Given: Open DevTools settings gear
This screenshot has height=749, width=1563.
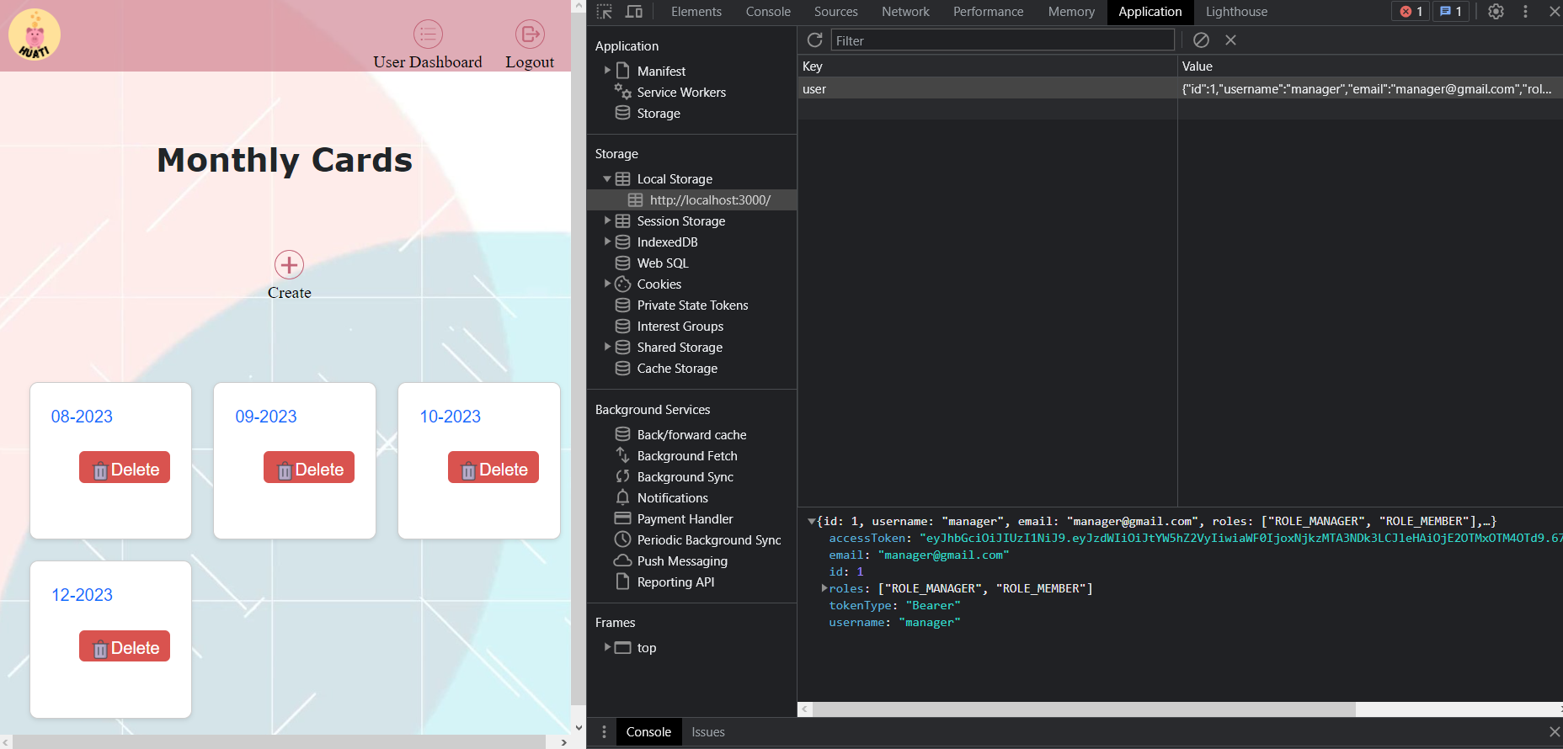Looking at the screenshot, I should (1496, 12).
